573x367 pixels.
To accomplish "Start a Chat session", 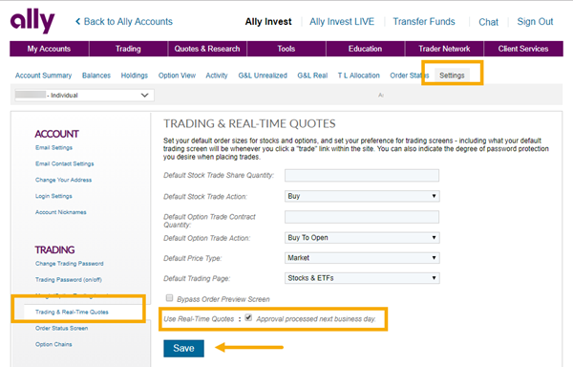I will [x=488, y=22].
